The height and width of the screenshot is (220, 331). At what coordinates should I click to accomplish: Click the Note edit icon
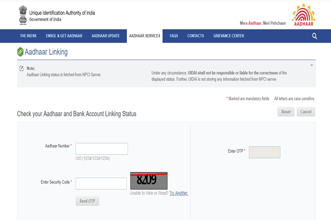point(21,68)
